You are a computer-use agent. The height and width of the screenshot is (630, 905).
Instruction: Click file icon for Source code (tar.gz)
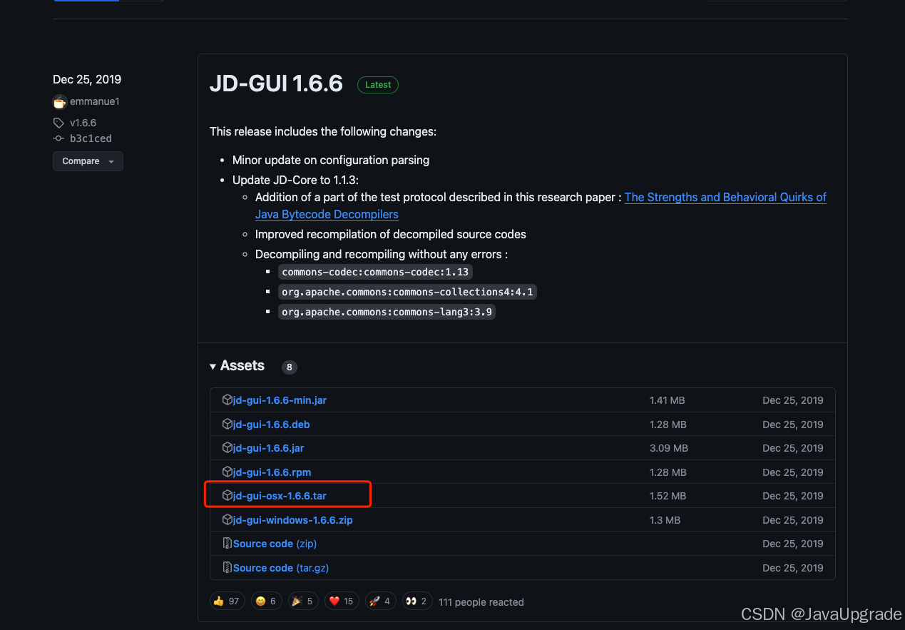(x=227, y=567)
